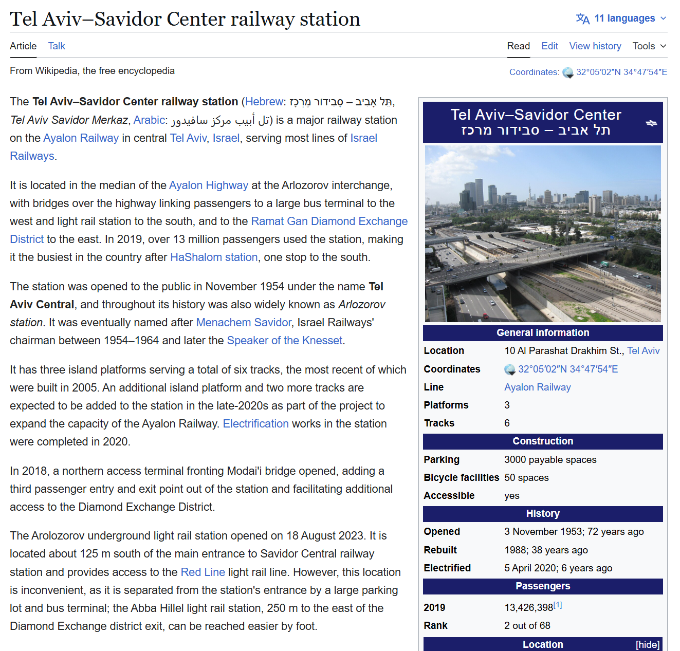680x651 pixels.
Task: Click '1988; 38 years ago' rebuilt value
Action: tap(546, 550)
